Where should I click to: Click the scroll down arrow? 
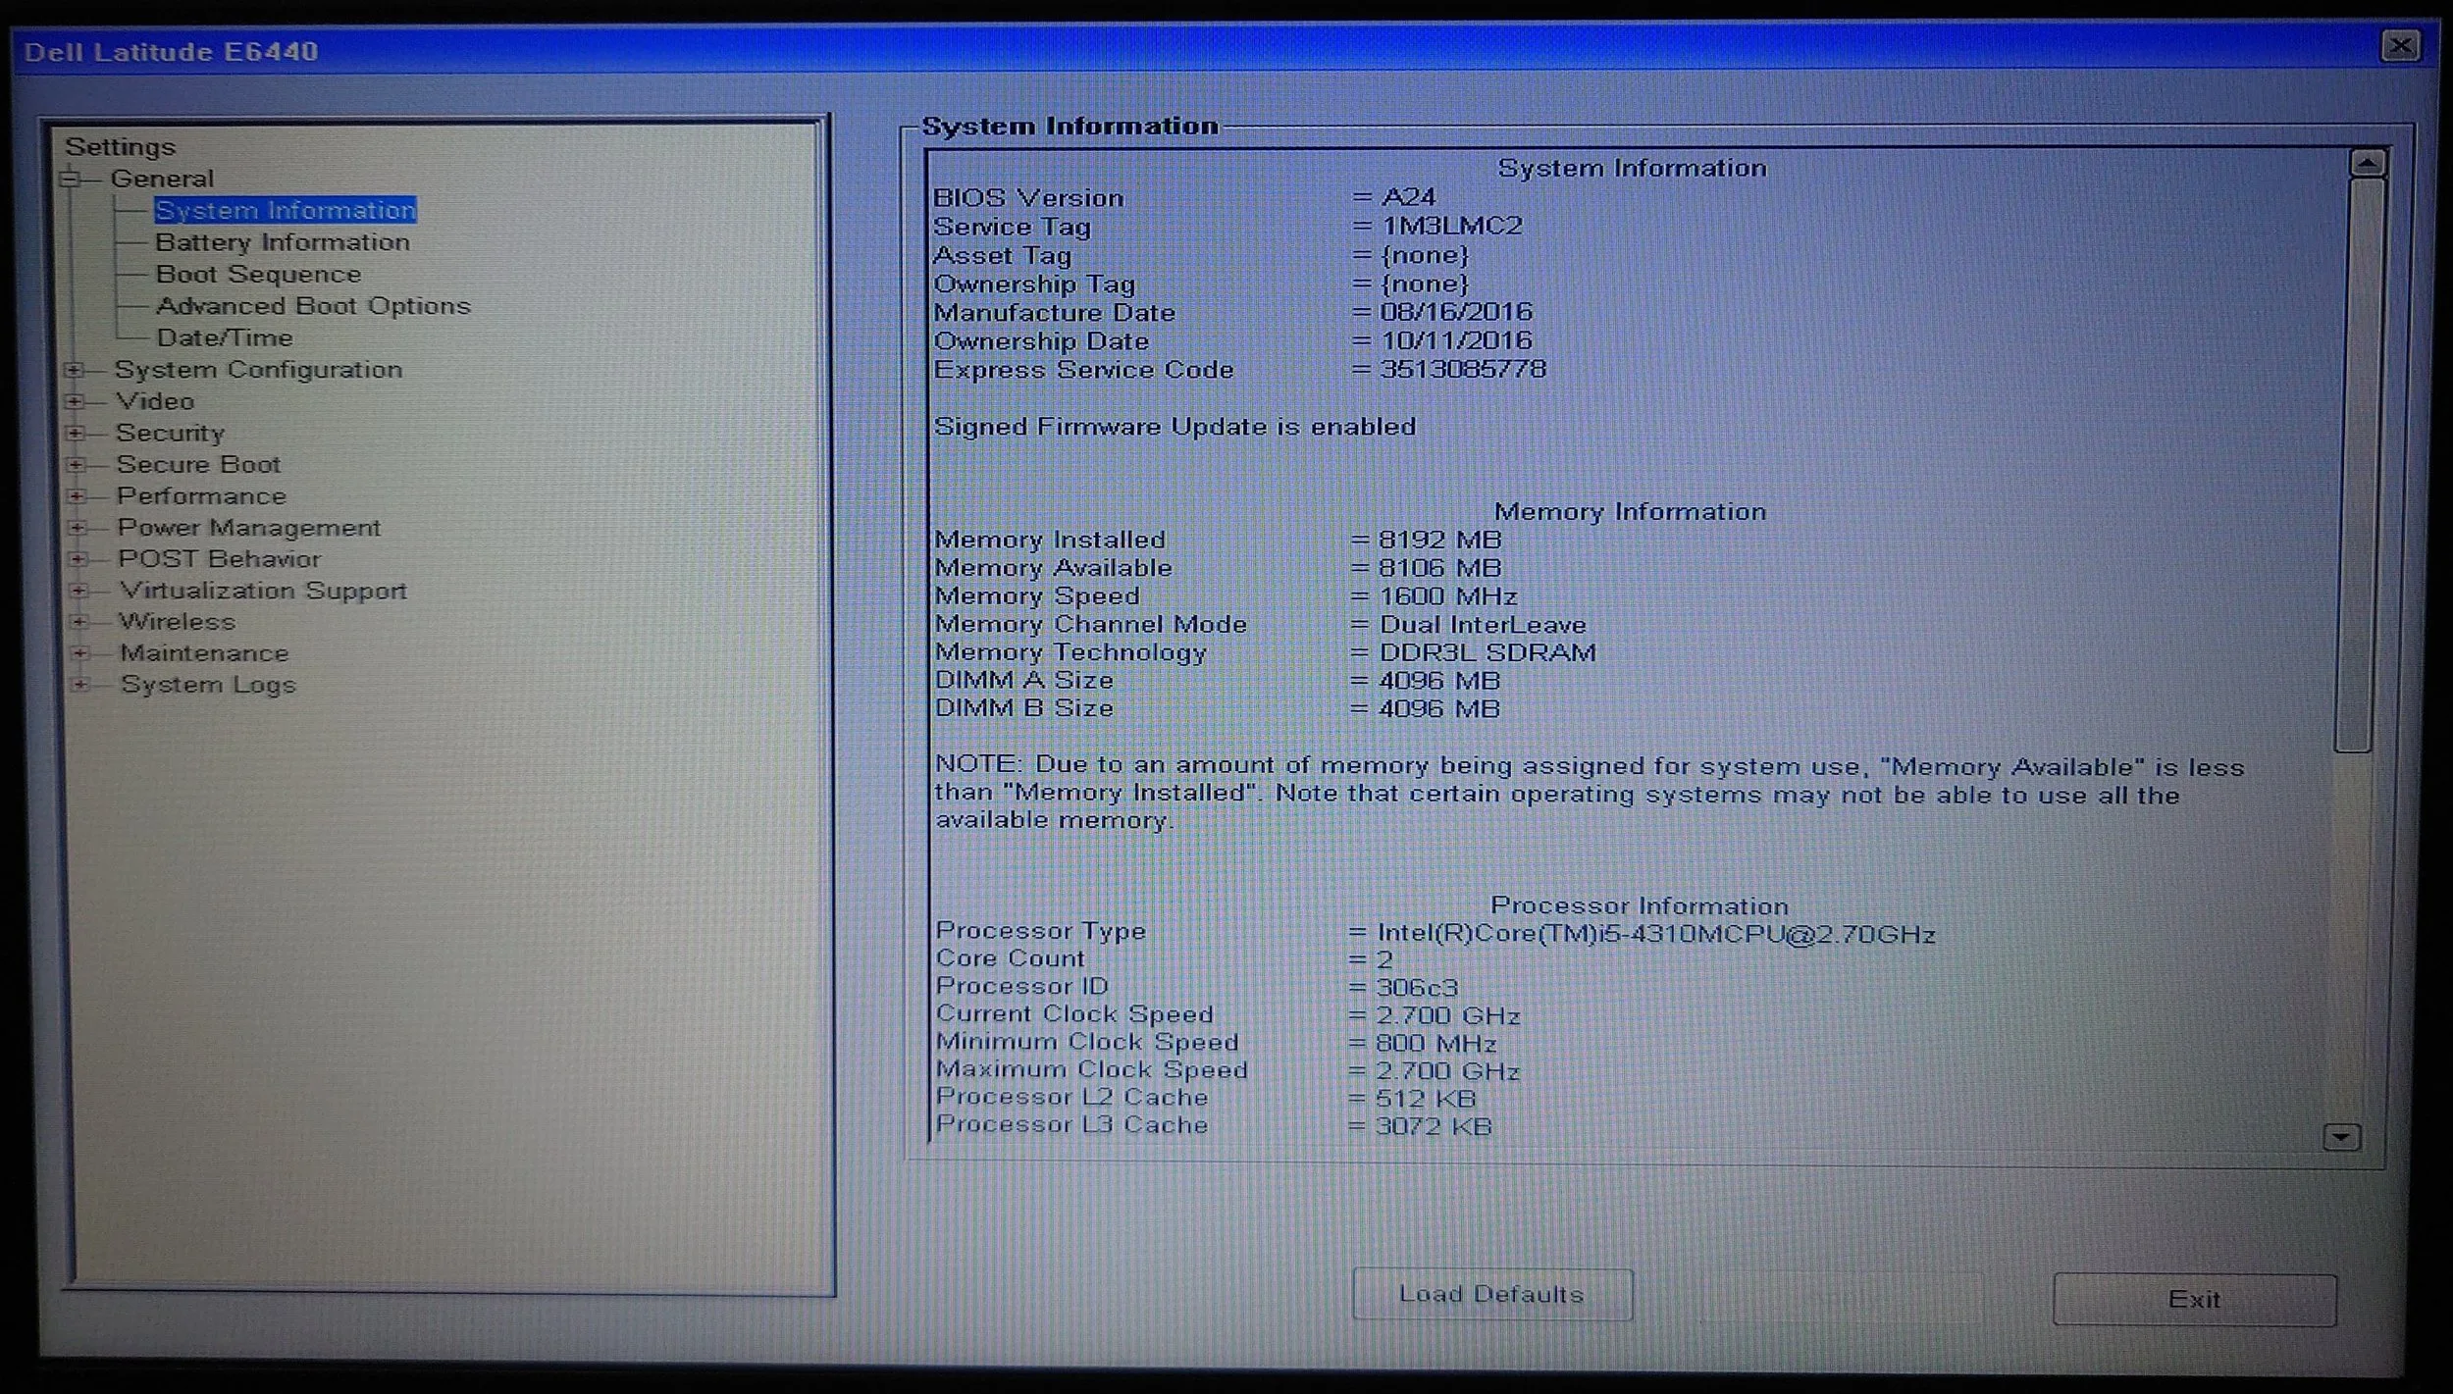tap(2341, 1137)
